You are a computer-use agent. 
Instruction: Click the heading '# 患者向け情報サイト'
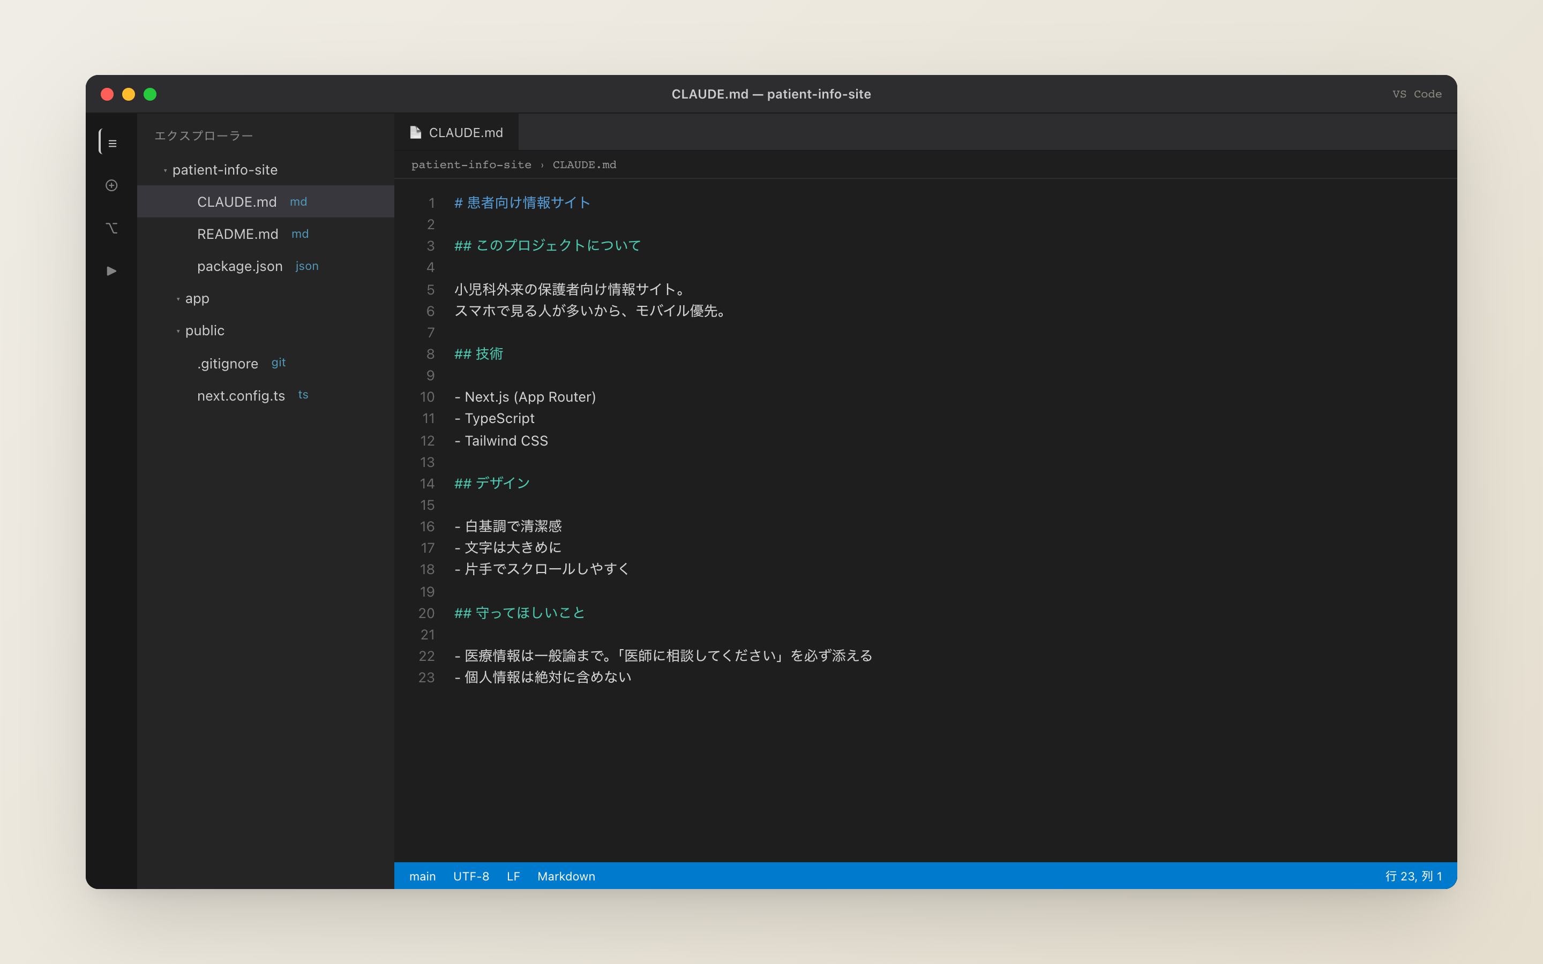tap(522, 203)
